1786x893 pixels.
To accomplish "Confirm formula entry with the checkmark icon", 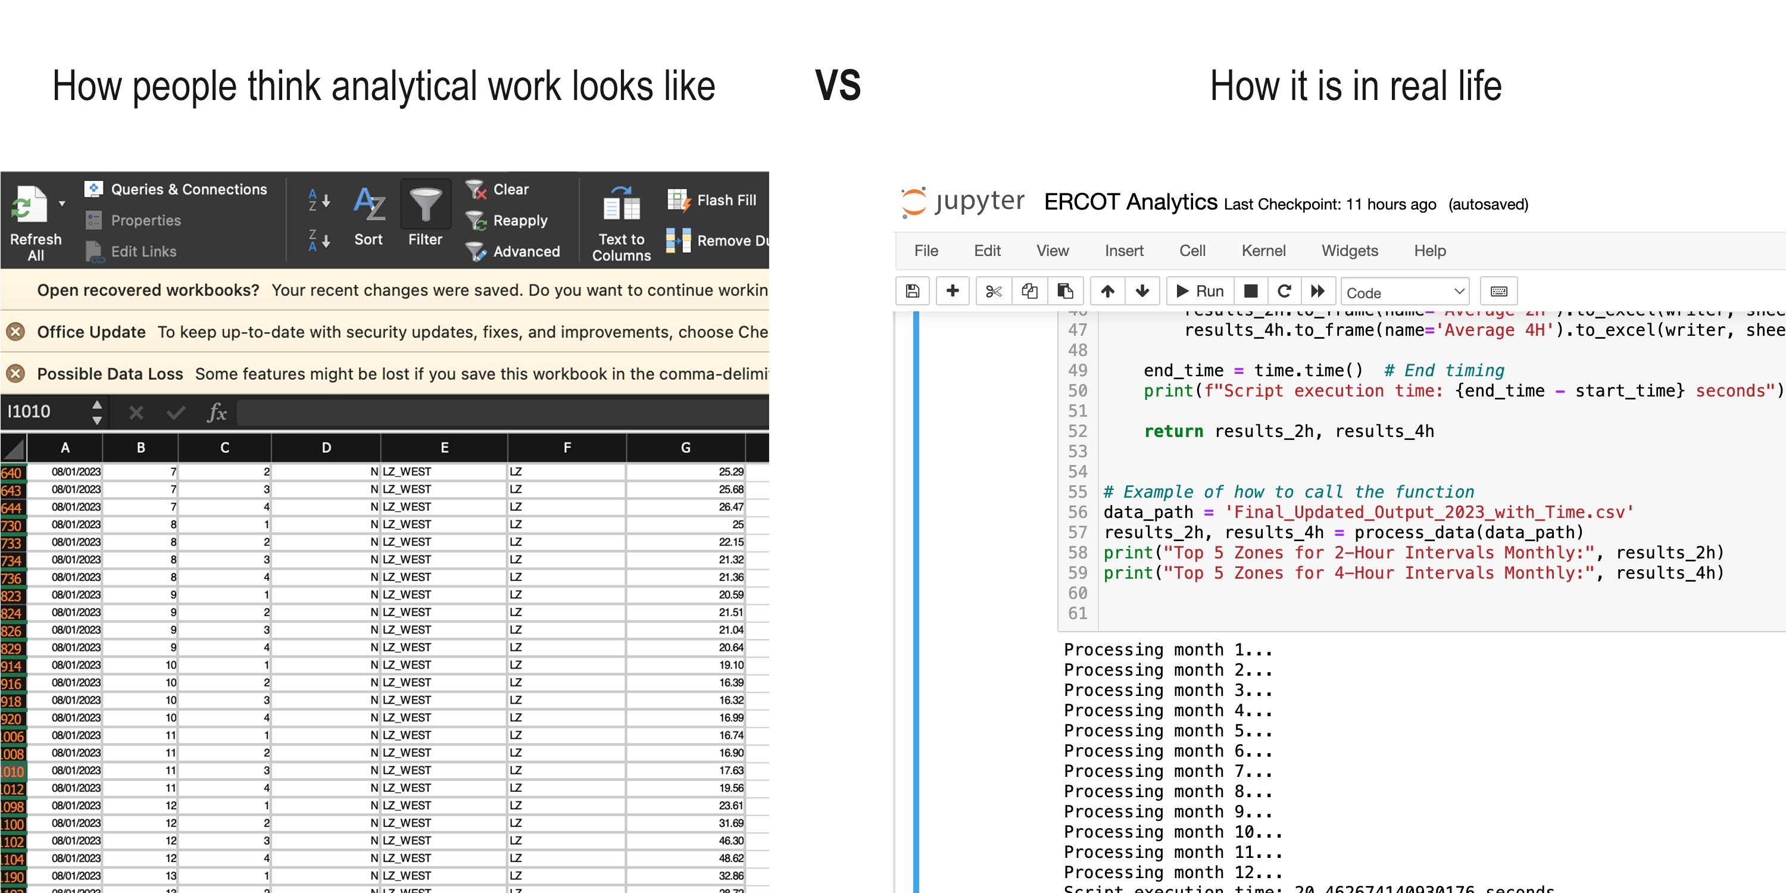I will click(176, 413).
